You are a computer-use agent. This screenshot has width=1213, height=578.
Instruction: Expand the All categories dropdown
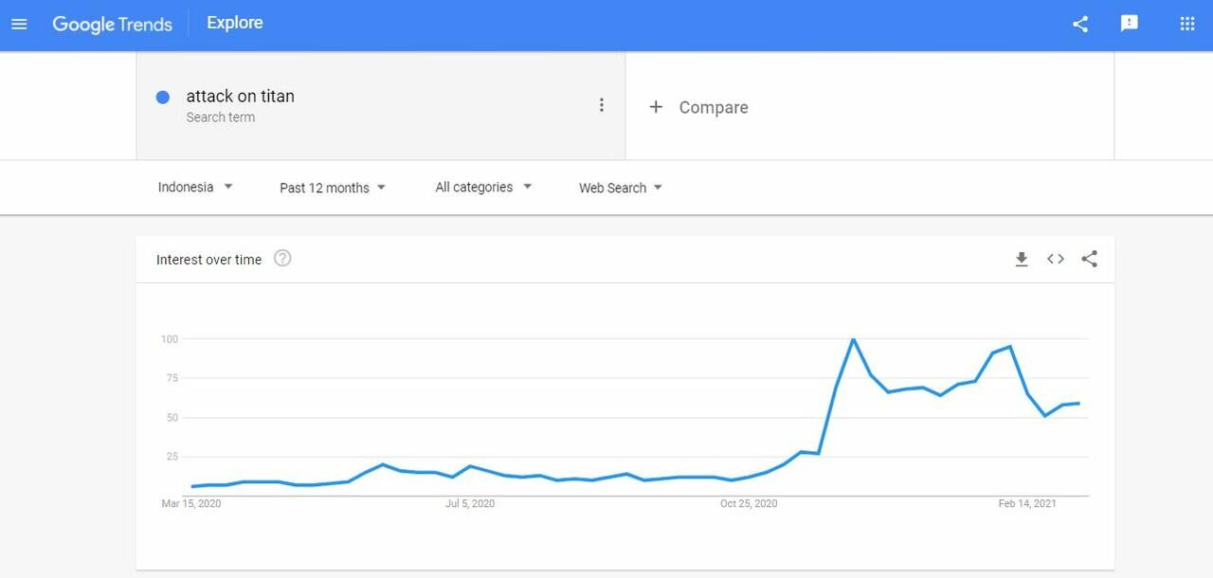coord(483,188)
